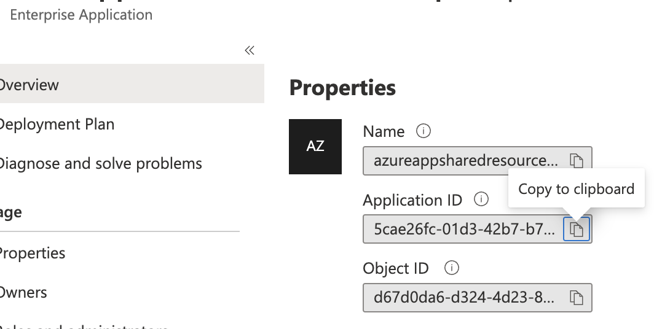Viewport: 654px width, 329px height.
Task: Click the AZ application logo tile
Action: pos(315,147)
